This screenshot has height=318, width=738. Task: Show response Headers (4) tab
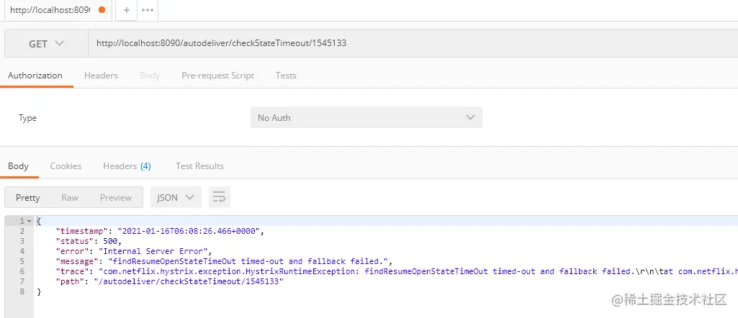[x=127, y=166]
